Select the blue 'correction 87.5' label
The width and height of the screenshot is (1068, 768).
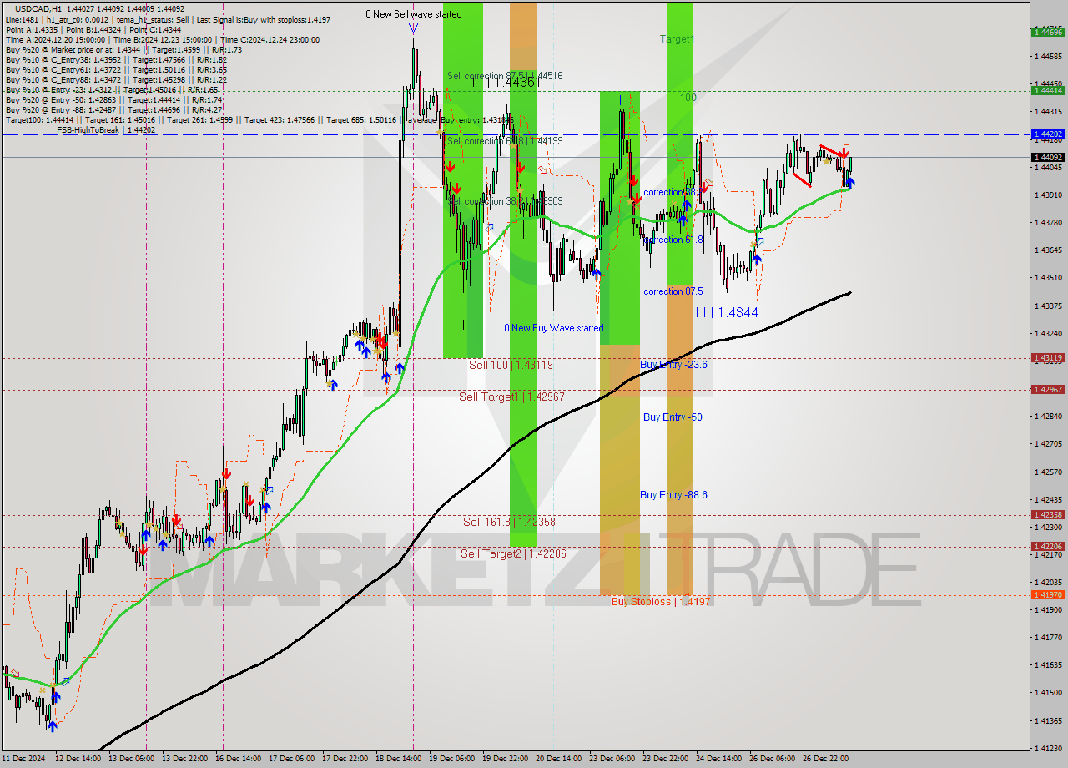coord(673,291)
